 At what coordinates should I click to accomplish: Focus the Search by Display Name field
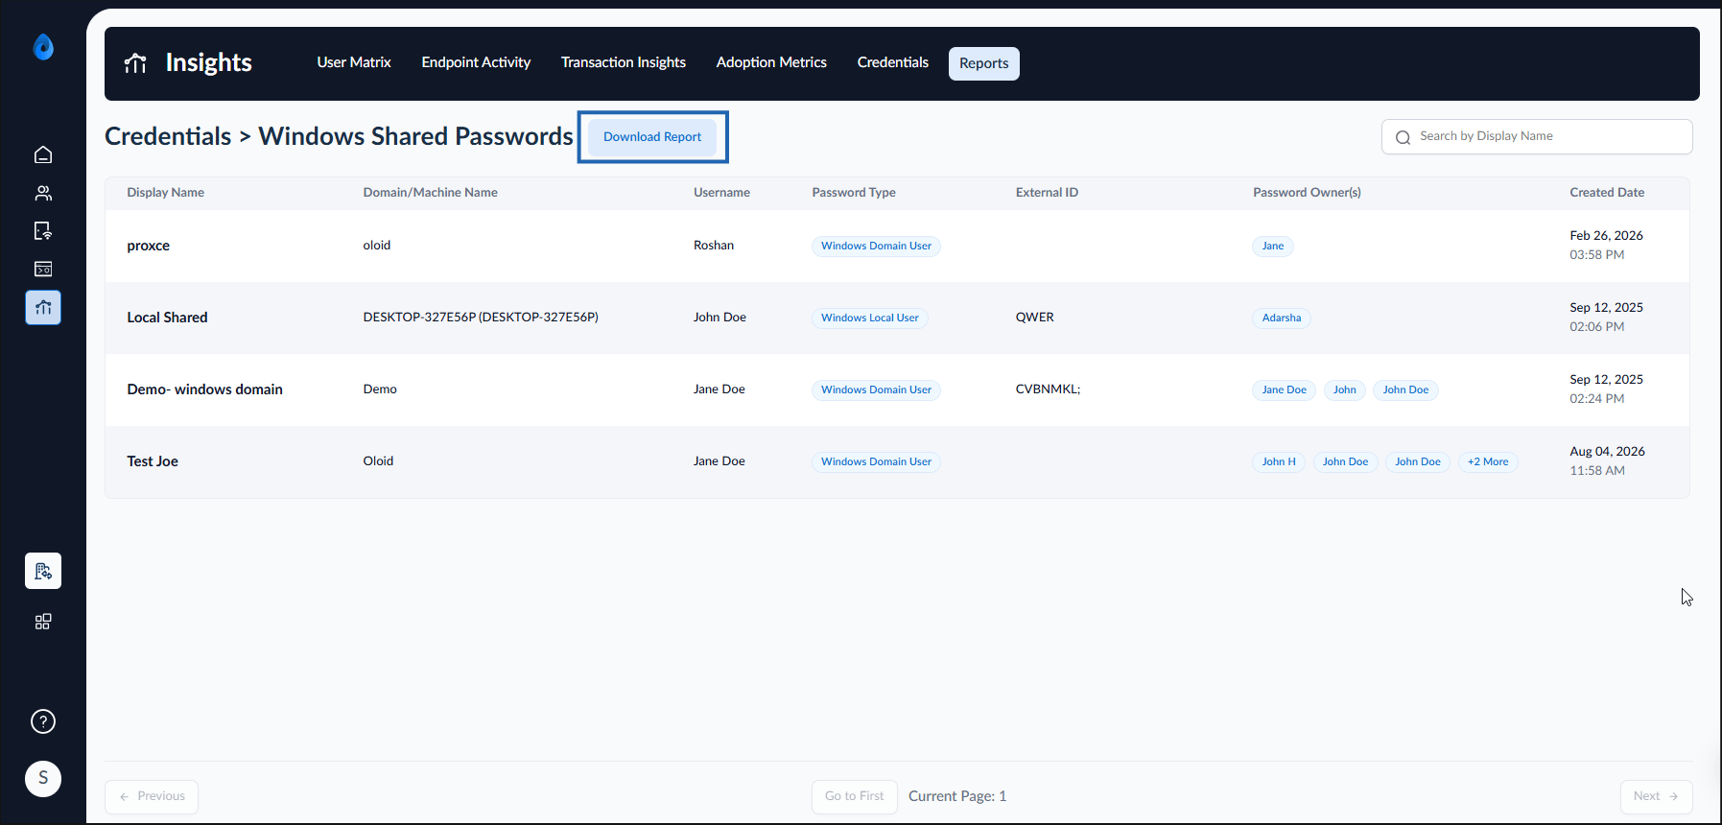click(x=1537, y=136)
